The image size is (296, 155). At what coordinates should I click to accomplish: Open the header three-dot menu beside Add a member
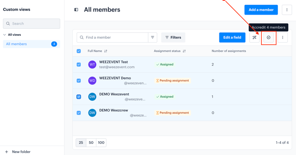(287, 10)
